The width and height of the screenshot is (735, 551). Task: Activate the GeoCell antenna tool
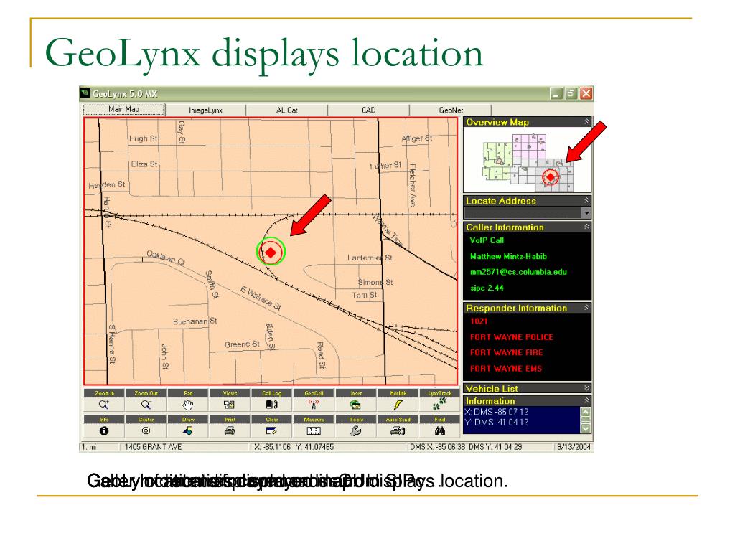point(314,405)
